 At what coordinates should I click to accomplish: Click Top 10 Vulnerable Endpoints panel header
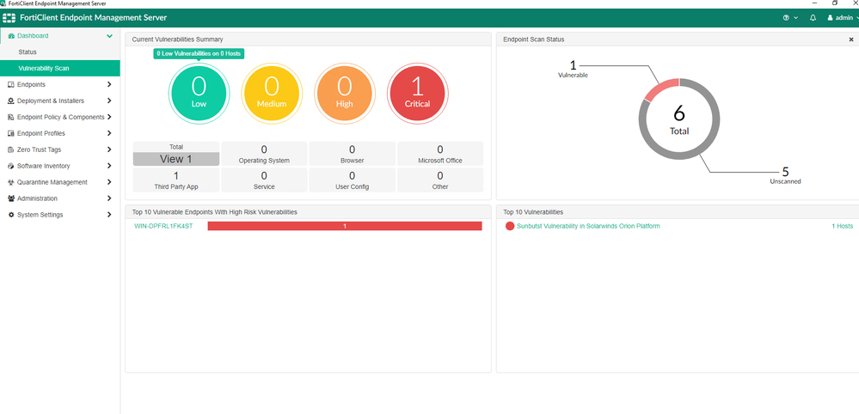(x=215, y=211)
